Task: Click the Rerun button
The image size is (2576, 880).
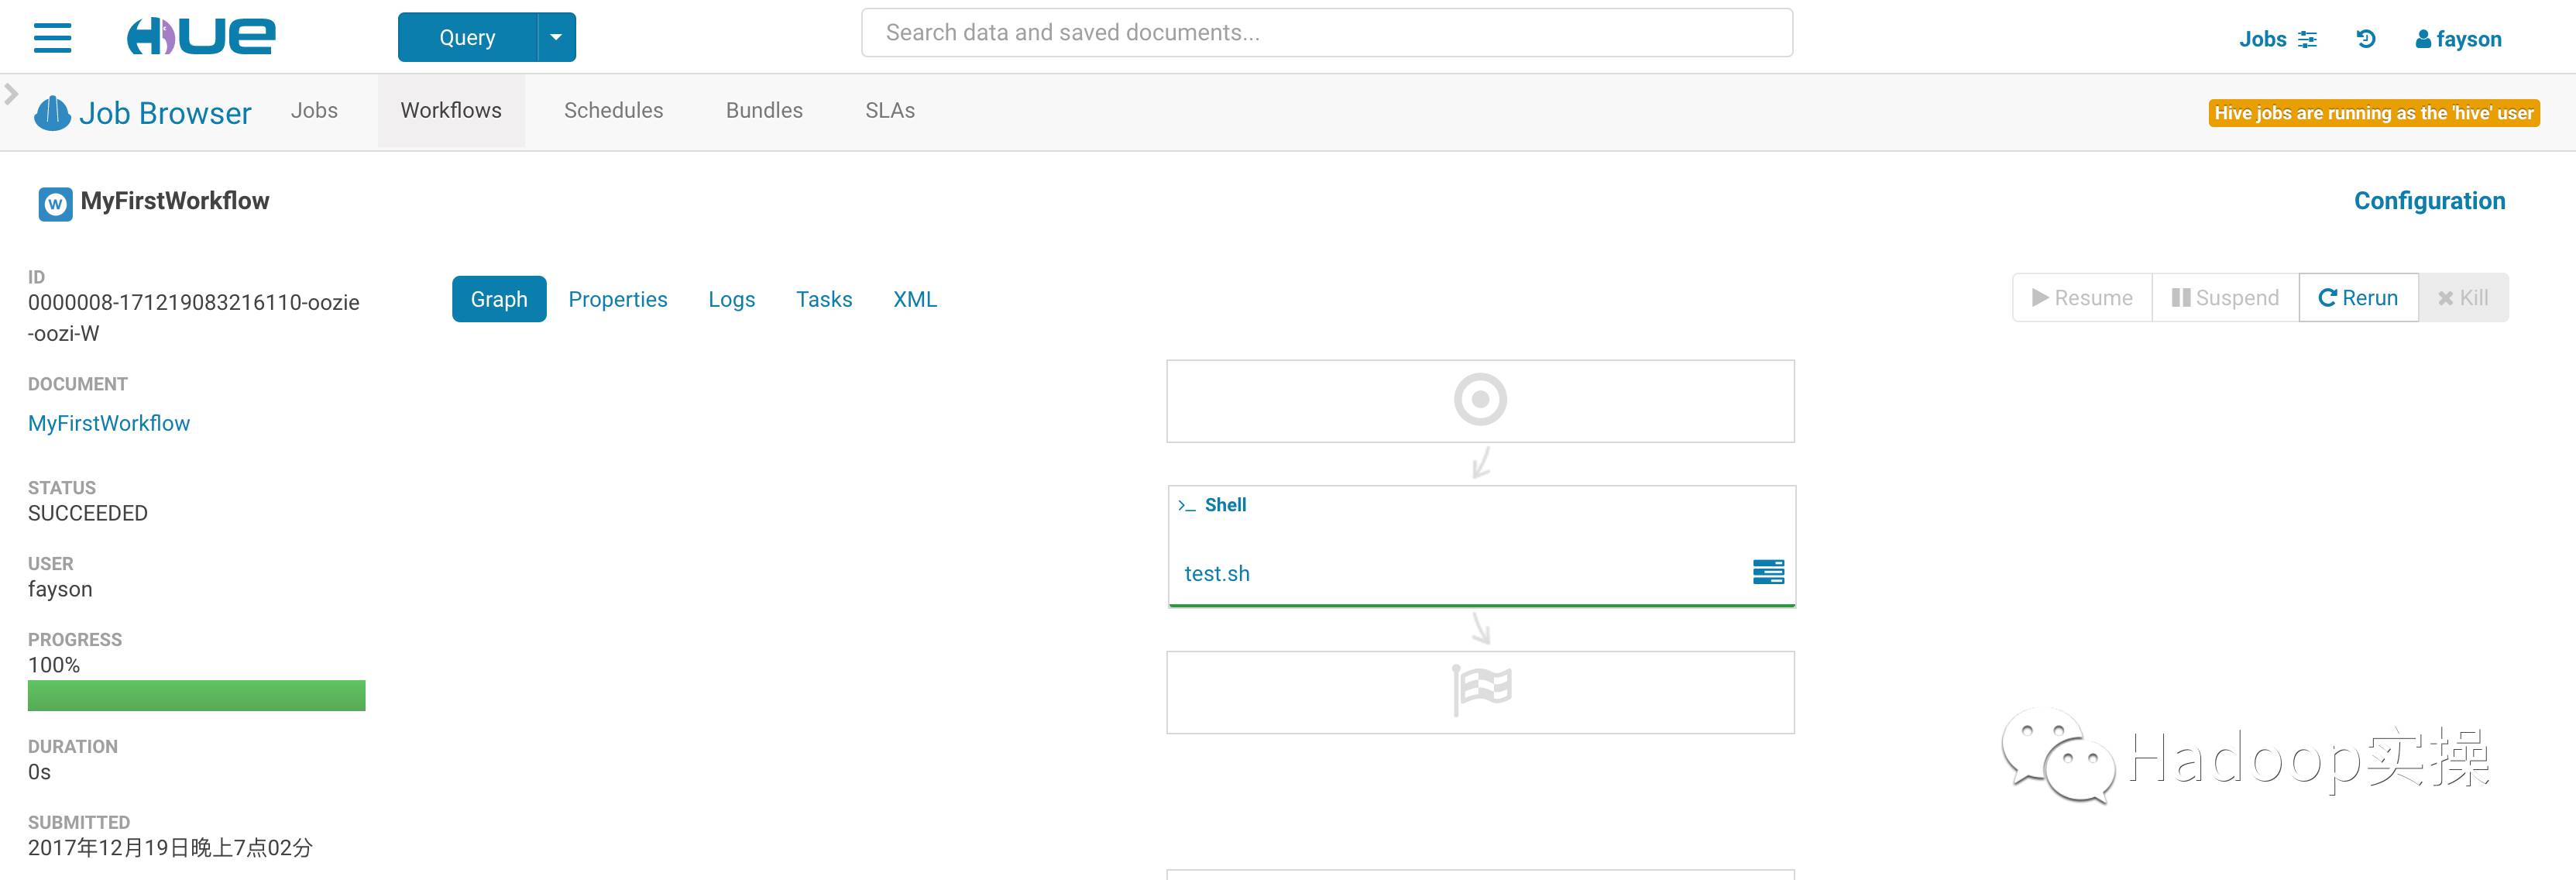Action: [2358, 298]
